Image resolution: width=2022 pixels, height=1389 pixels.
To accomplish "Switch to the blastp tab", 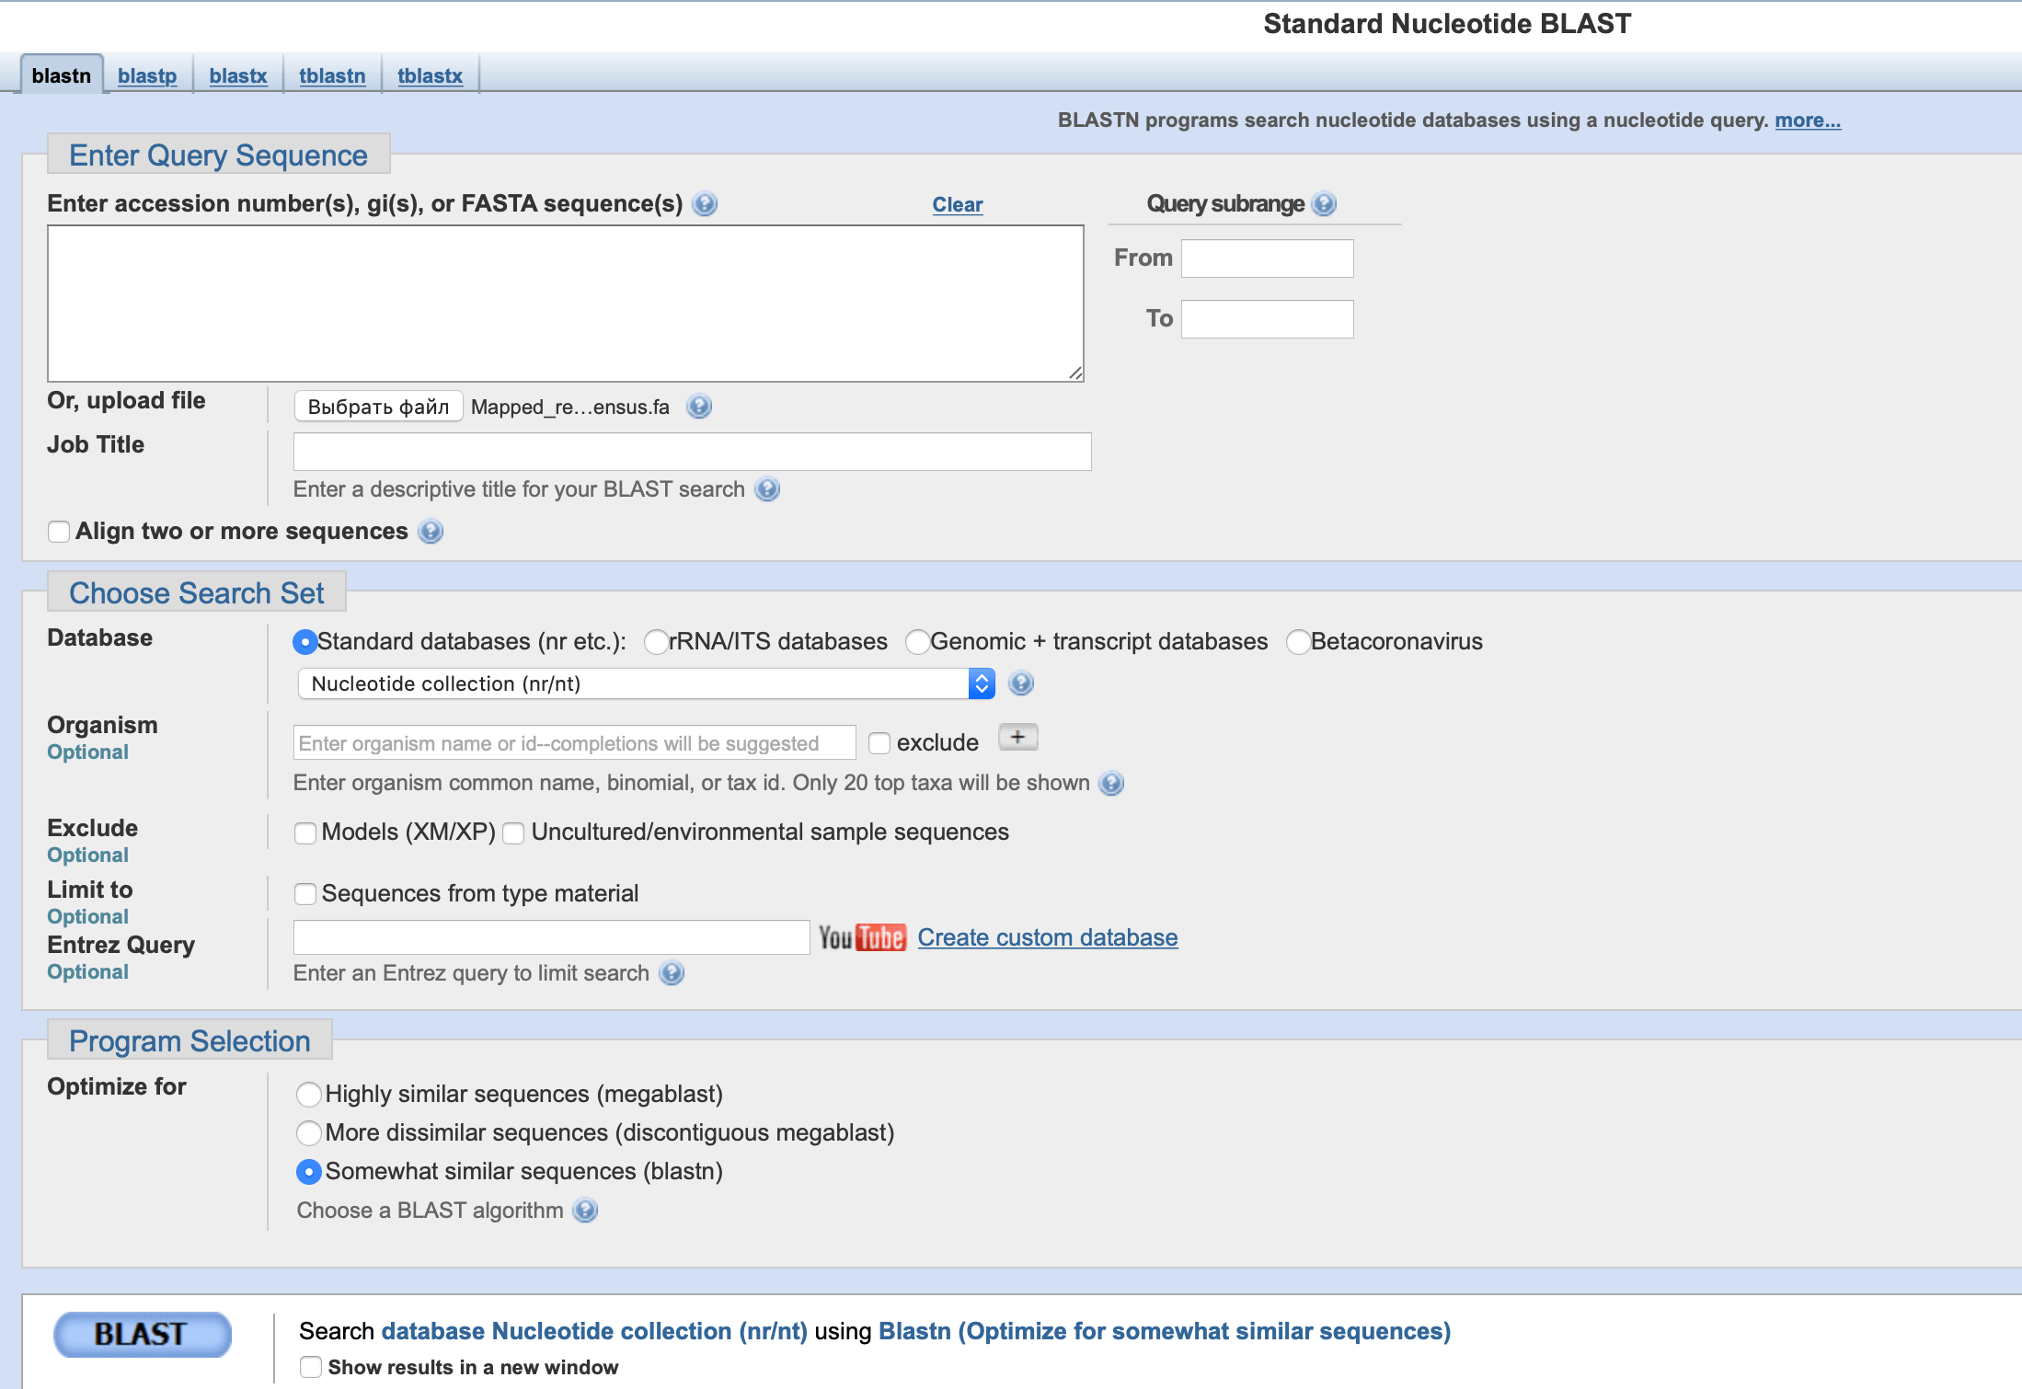I will (x=147, y=75).
